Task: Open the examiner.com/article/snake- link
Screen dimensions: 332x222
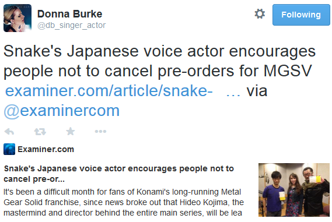Action: pyautogui.click(x=109, y=91)
